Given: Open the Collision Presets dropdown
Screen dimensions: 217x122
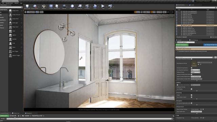Looking at the screenshot, I should (x=195, y=72).
